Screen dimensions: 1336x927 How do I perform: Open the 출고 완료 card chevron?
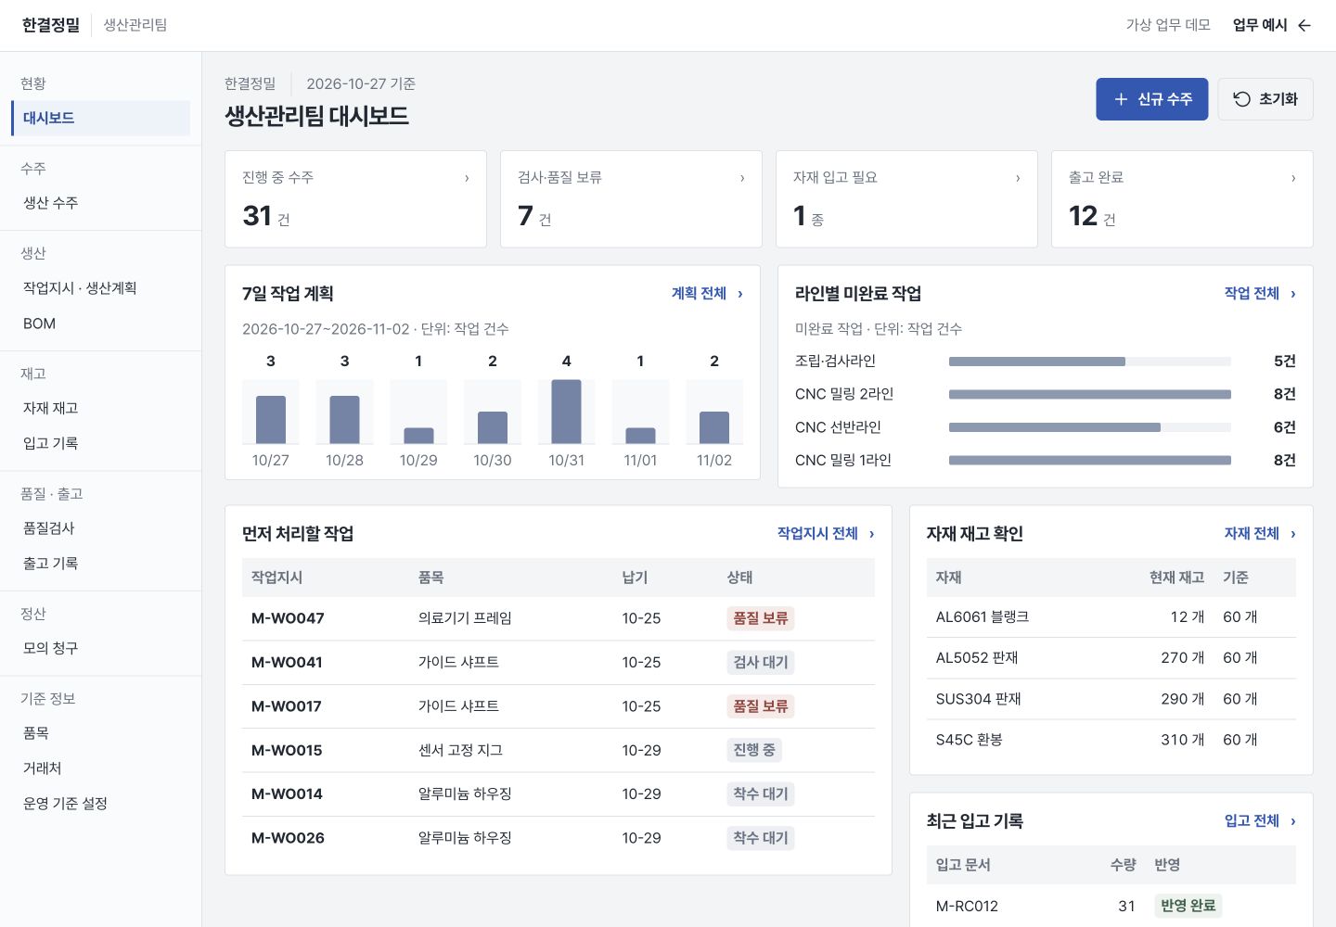point(1293,178)
